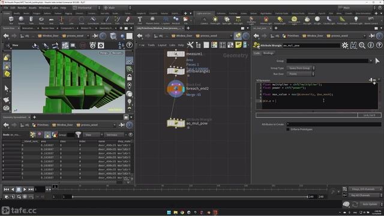Open network editor Layout menu
Viewport: 384px width, 216px height.
162,45
